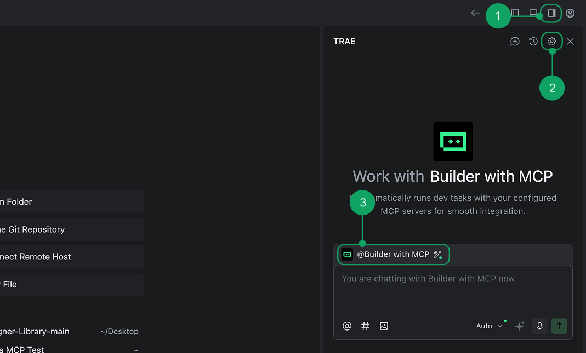586x353 pixels.
Task: Click the Work with Builder with MCP heading
Action: (x=453, y=176)
